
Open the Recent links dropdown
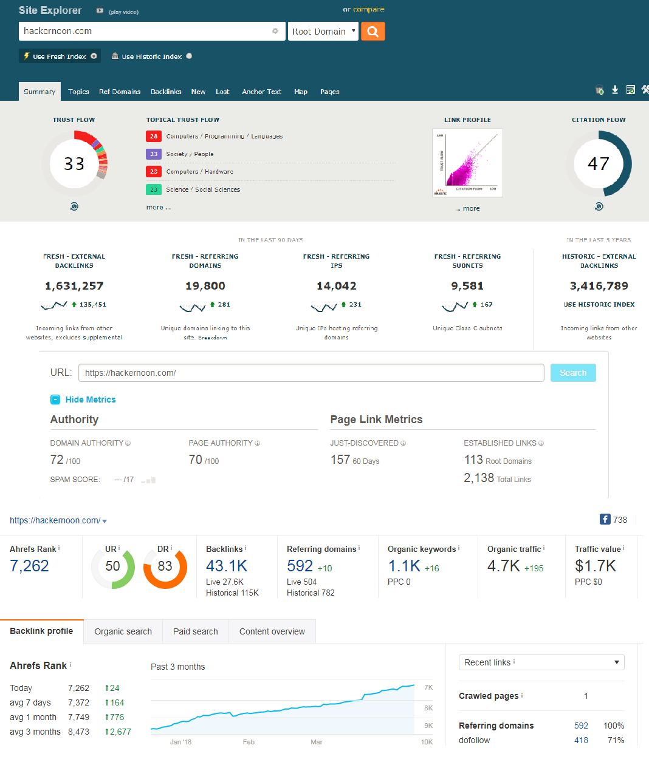pyautogui.click(x=541, y=662)
